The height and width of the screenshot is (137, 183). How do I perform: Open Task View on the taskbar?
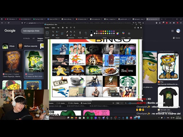pyautogui.click(x=68, y=118)
